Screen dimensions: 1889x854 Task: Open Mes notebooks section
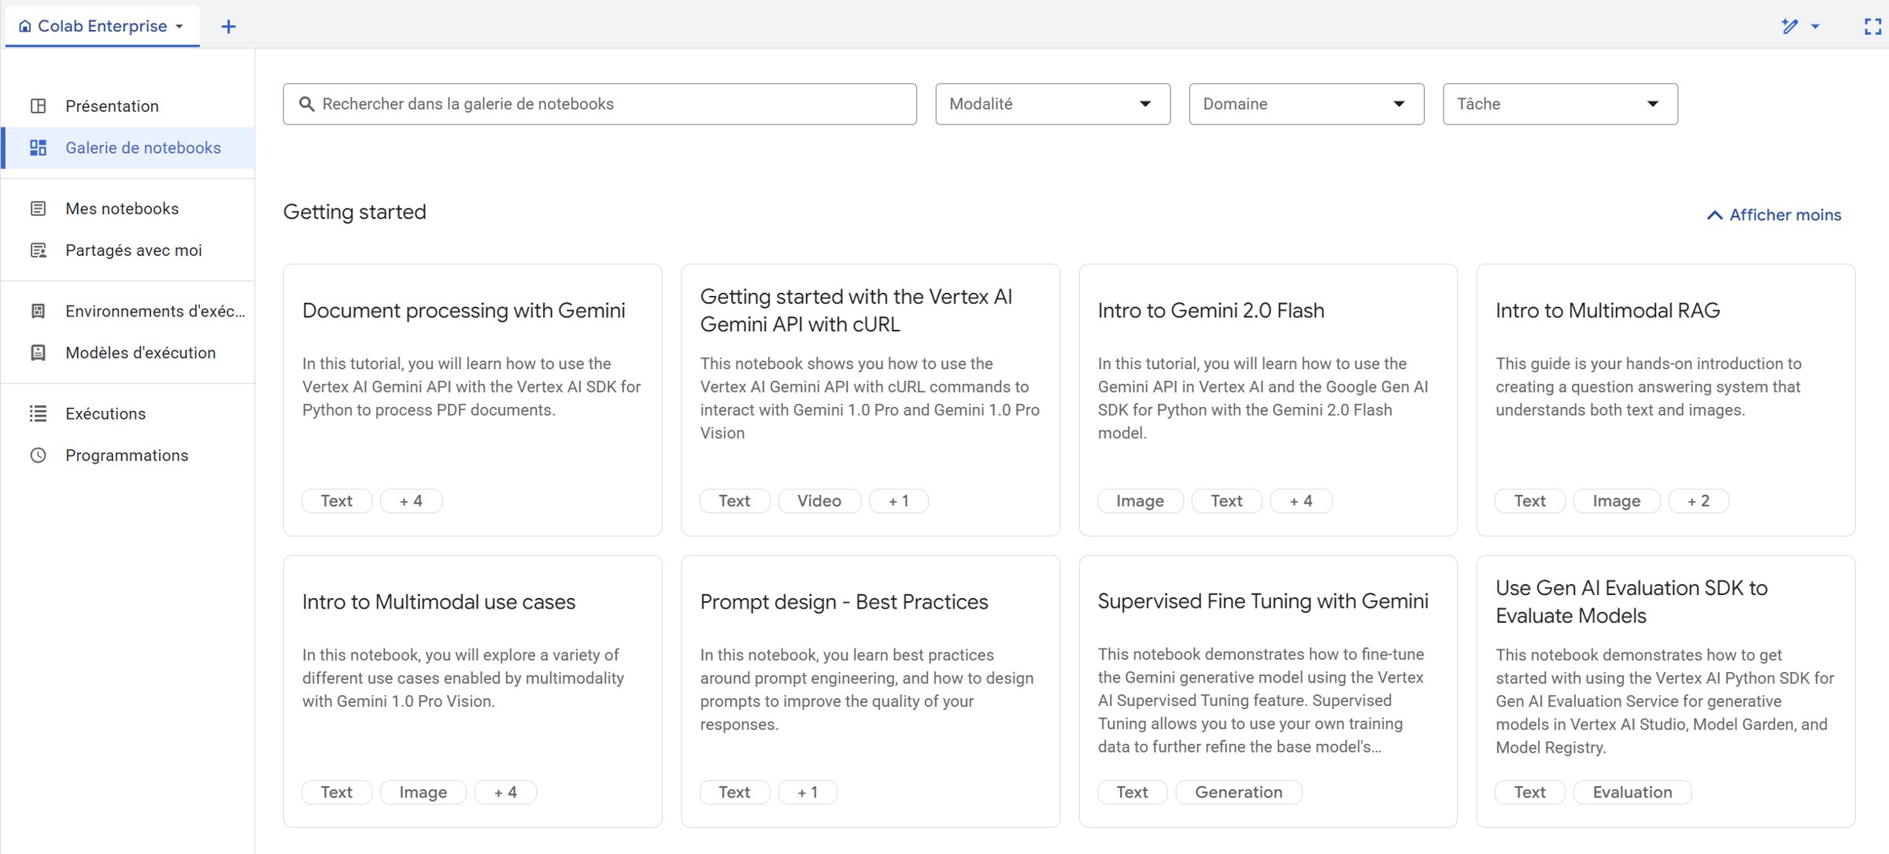(x=128, y=208)
